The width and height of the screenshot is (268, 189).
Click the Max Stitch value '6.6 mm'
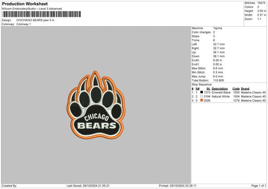click(218, 68)
